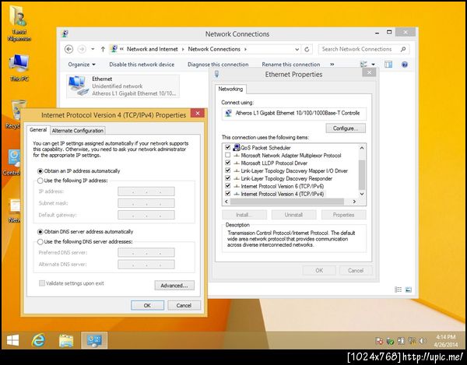Image resolution: width=467 pixels, height=365 pixels.
Task: Toggle Microsoft LLDP Protocol Driver checkbox
Action: click(x=228, y=163)
